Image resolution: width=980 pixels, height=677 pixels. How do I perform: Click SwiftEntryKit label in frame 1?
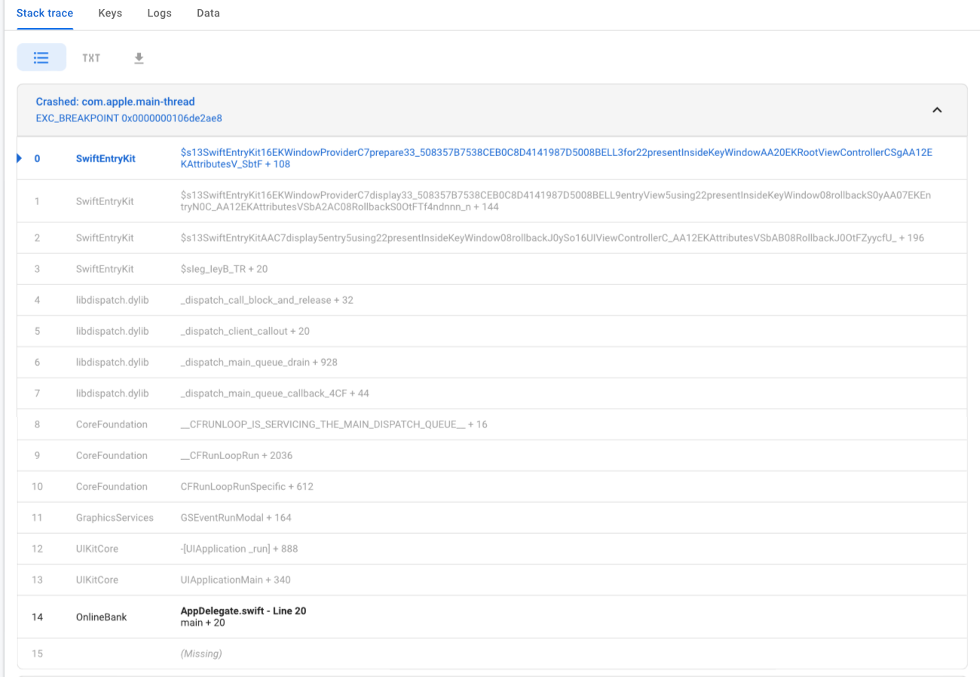tap(105, 201)
